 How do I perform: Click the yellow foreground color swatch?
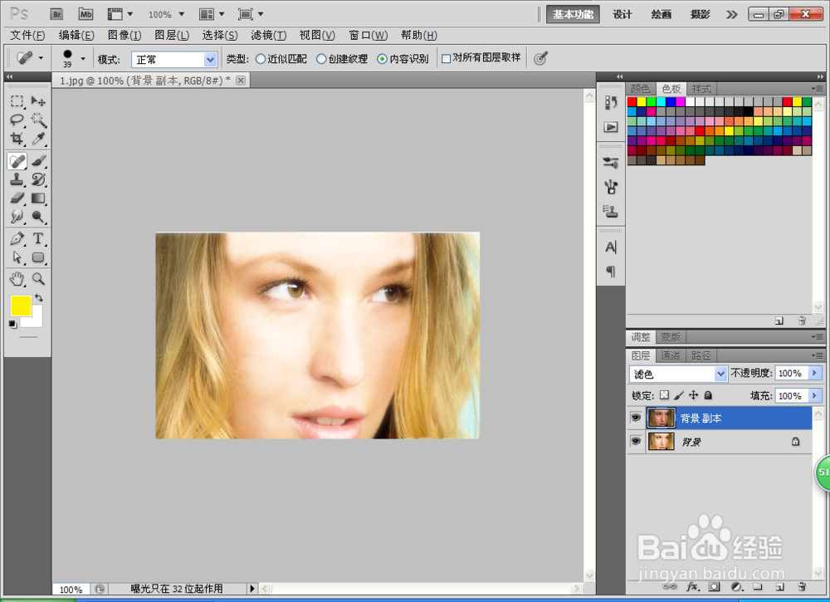tap(21, 306)
